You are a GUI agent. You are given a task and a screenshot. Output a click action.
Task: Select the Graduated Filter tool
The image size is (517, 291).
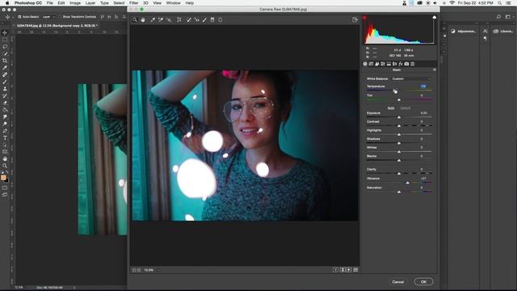click(x=212, y=19)
